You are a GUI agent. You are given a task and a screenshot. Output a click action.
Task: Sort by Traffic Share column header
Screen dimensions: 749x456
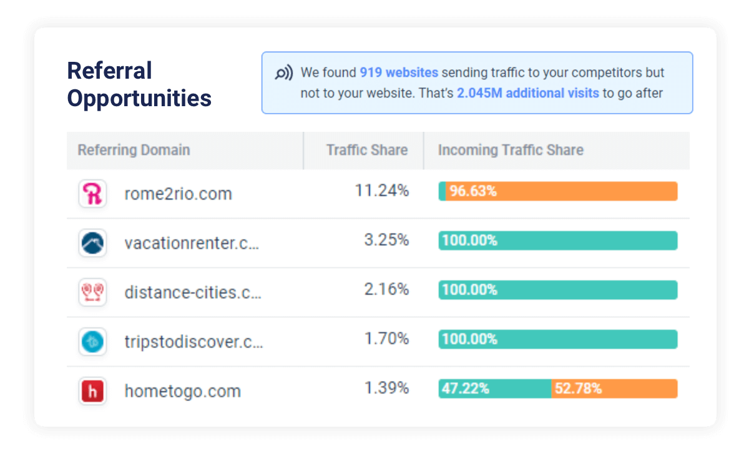click(367, 151)
